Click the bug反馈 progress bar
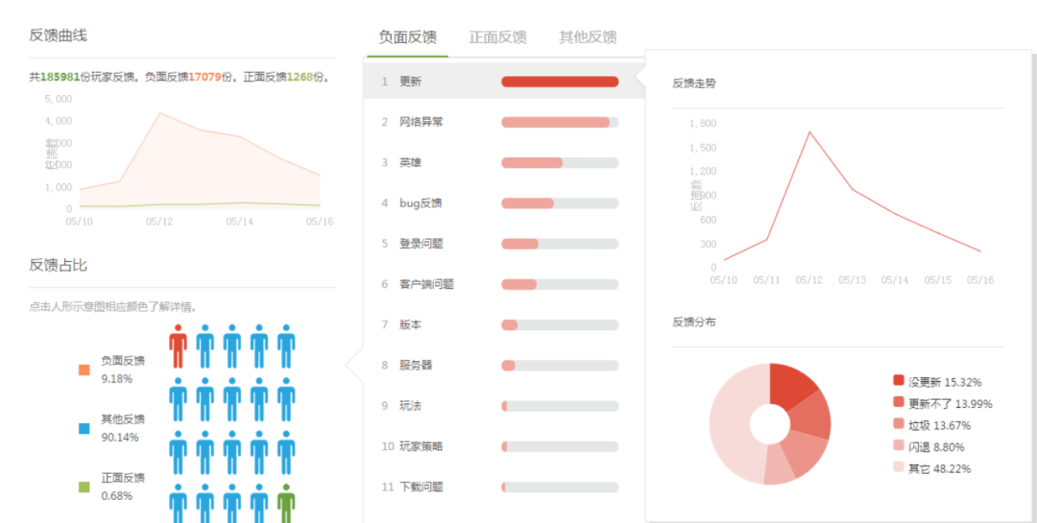 [x=560, y=203]
